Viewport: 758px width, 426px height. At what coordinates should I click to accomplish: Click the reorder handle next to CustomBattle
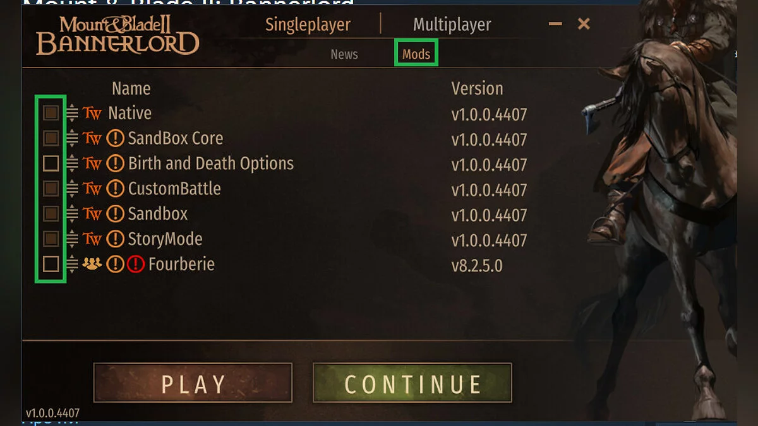pos(72,189)
